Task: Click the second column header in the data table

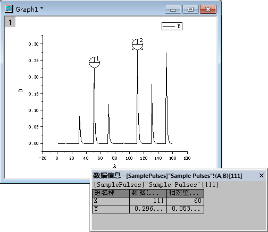Action: [x=148, y=193]
